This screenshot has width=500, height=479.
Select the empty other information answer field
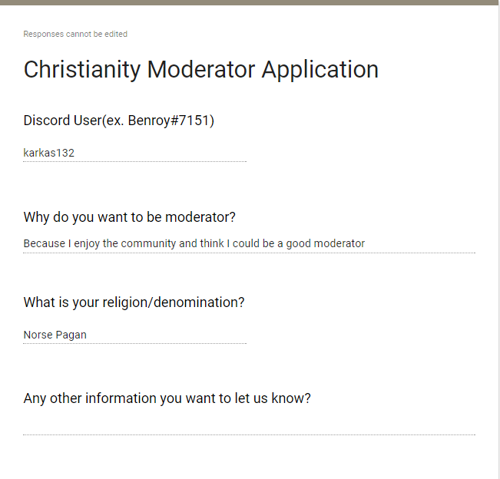pyautogui.click(x=249, y=425)
